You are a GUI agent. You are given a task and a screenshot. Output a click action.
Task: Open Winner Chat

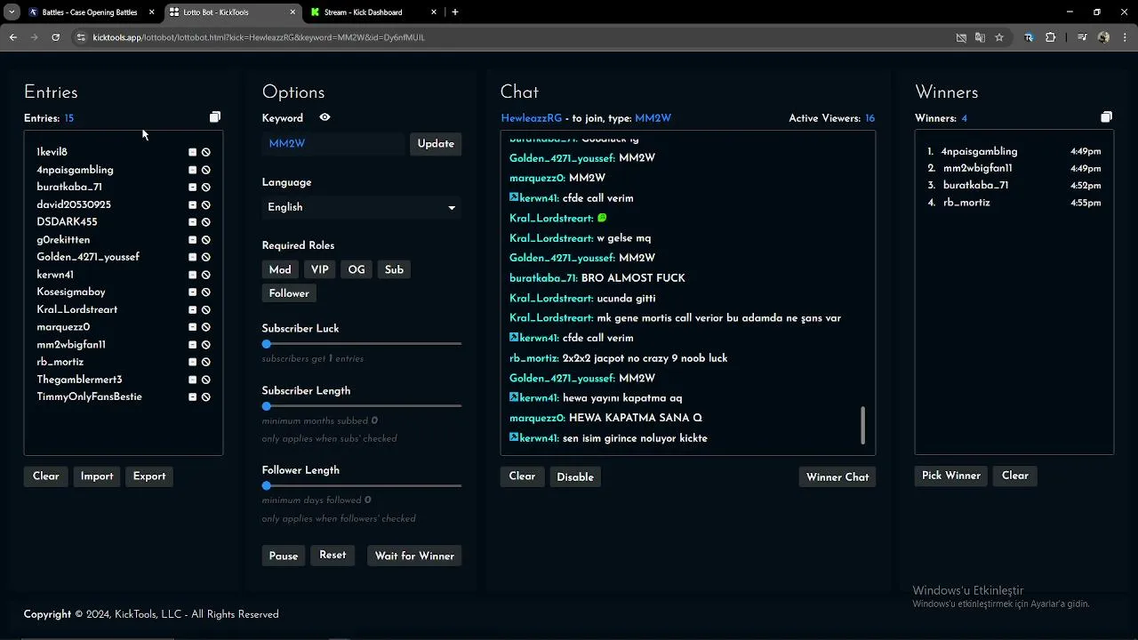(837, 477)
